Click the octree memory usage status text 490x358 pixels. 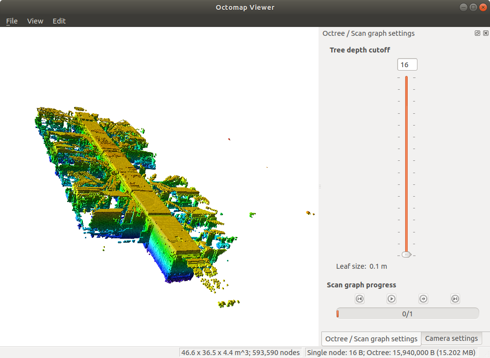tap(391, 353)
